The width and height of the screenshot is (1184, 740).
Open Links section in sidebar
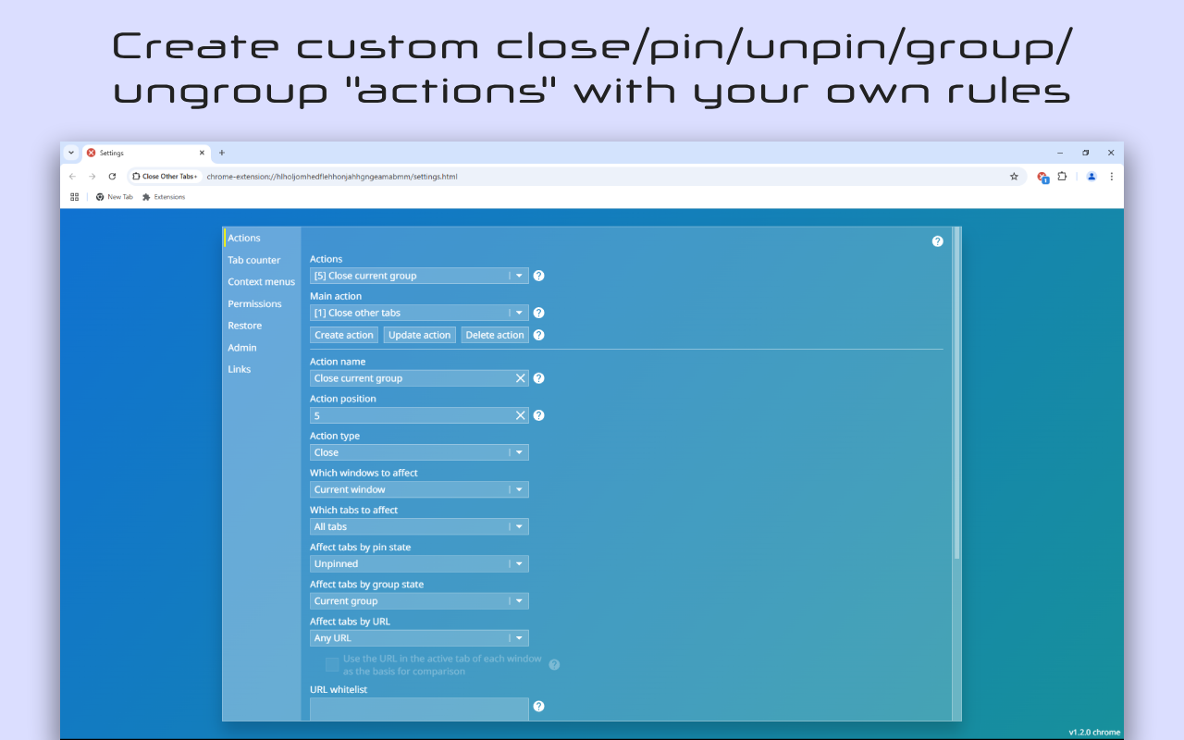pyautogui.click(x=240, y=369)
